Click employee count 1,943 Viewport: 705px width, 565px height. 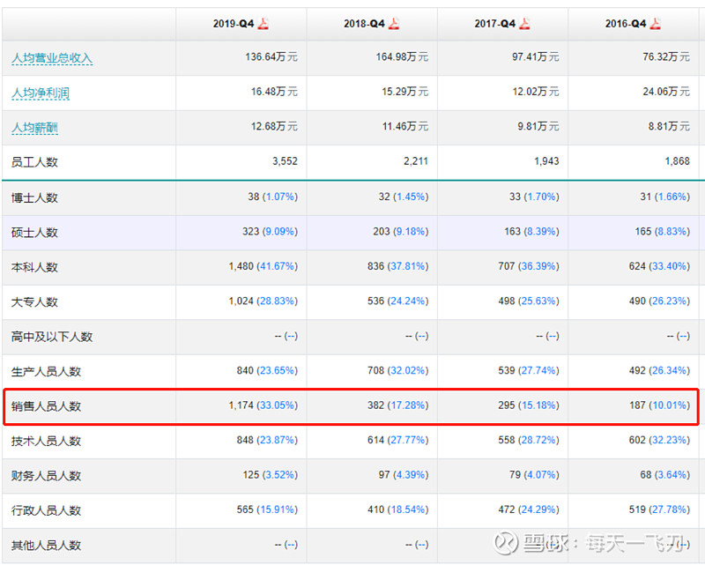tap(546, 161)
